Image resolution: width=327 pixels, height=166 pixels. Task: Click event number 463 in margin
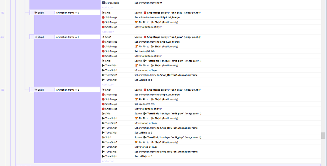pyautogui.click(x=2, y=13)
